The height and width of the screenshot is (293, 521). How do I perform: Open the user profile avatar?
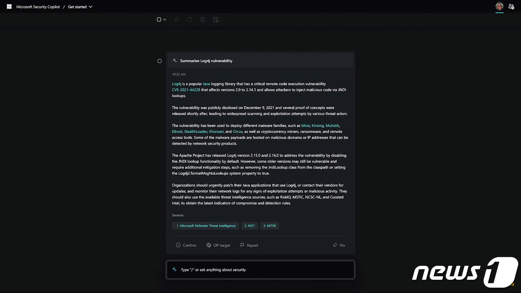coord(499,6)
